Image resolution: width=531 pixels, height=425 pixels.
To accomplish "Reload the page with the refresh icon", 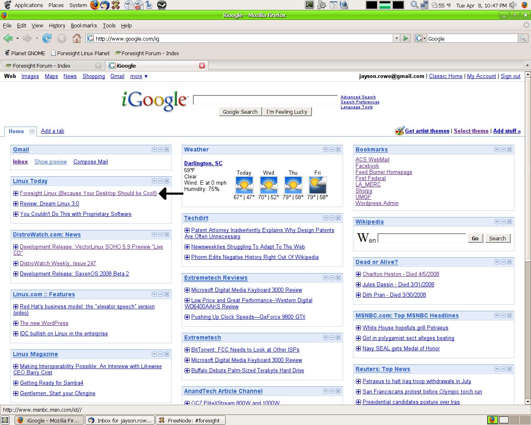I will (47, 39).
